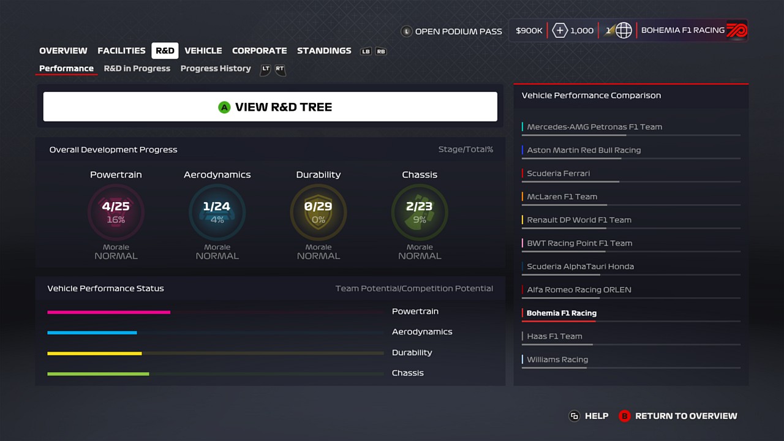Click the Bohemia F1 Racing team logo
The image size is (784, 441).
coord(736,31)
